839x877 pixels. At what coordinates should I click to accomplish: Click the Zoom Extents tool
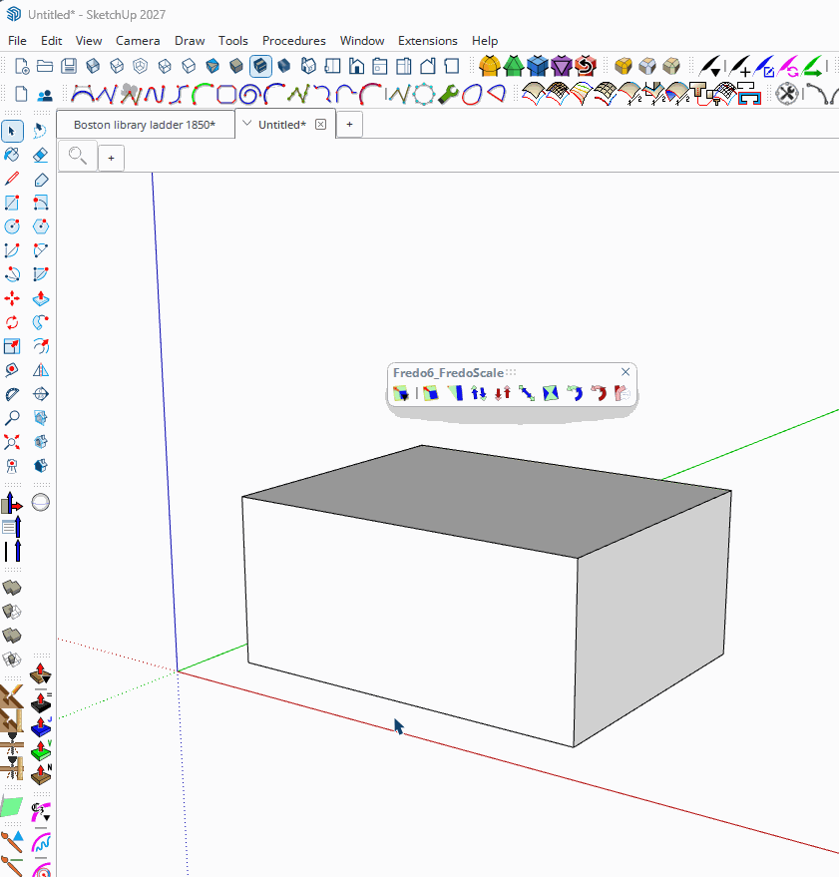point(12,442)
